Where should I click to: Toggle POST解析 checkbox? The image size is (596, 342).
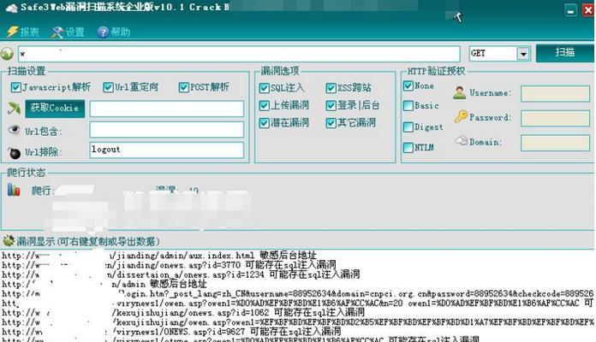183,87
